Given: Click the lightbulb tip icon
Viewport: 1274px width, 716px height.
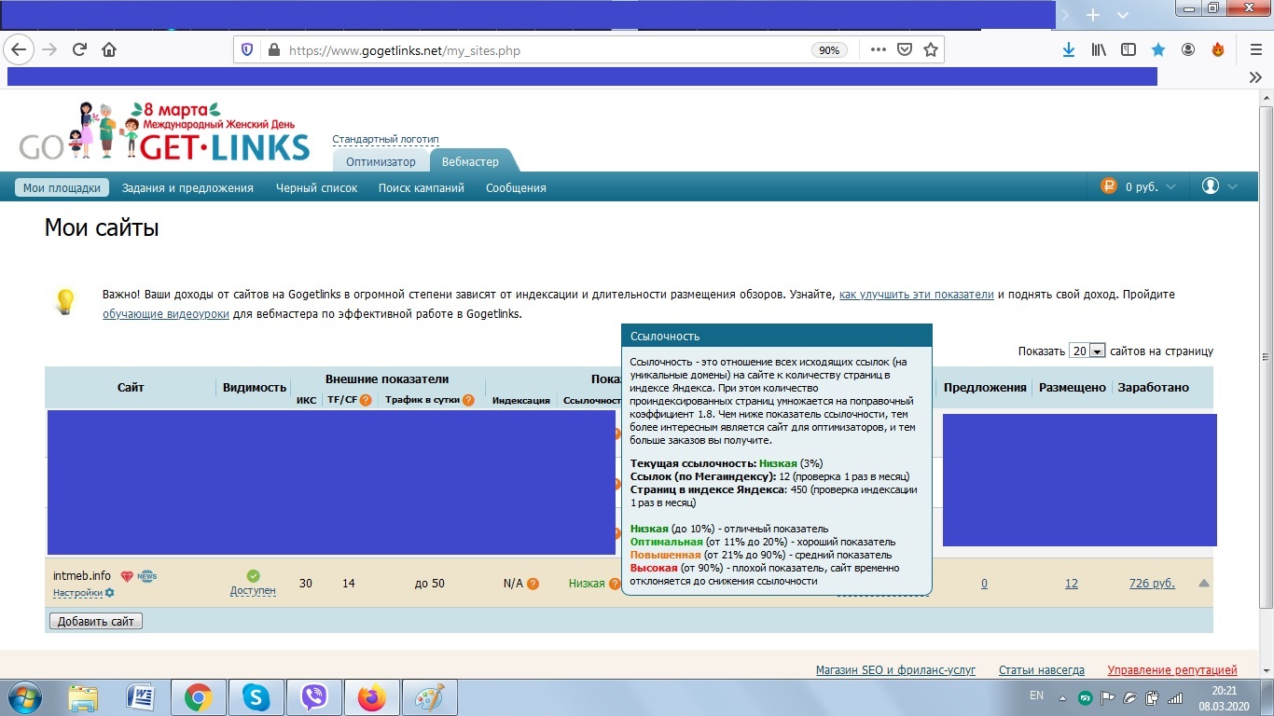Looking at the screenshot, I should coord(65,301).
